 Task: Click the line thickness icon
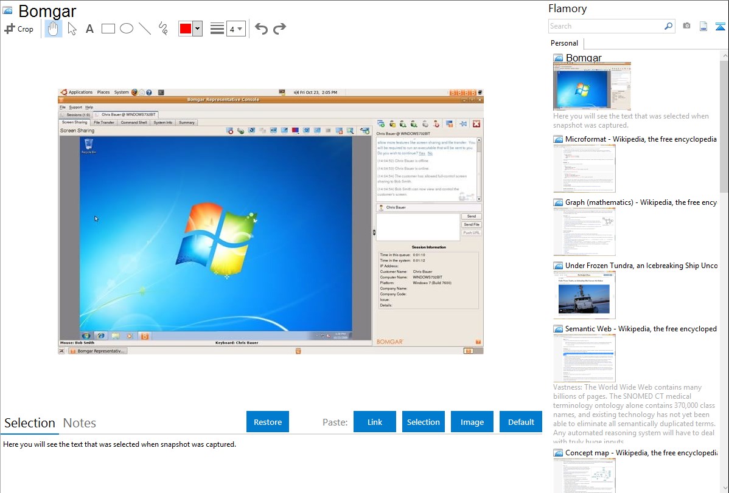click(217, 29)
